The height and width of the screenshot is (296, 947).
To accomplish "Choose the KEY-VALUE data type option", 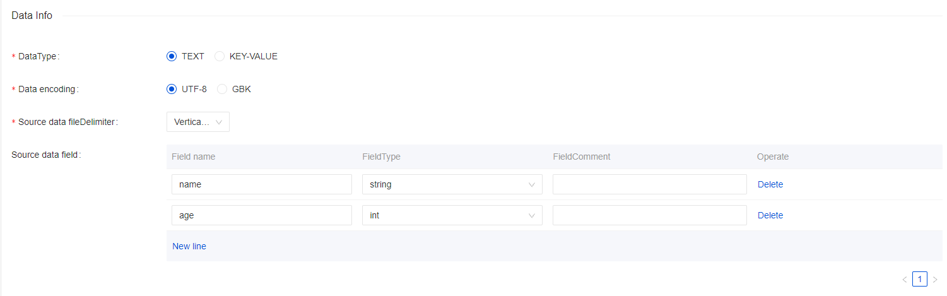I will pyautogui.click(x=220, y=56).
